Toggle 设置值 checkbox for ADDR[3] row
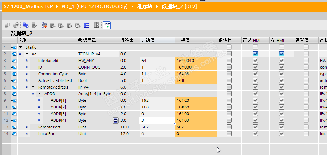Viewport: 327px width, 155px height. (x=306, y=114)
